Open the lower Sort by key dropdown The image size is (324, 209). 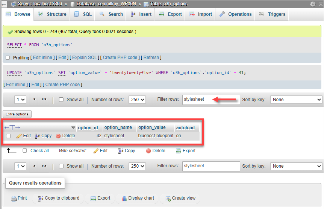296,166
